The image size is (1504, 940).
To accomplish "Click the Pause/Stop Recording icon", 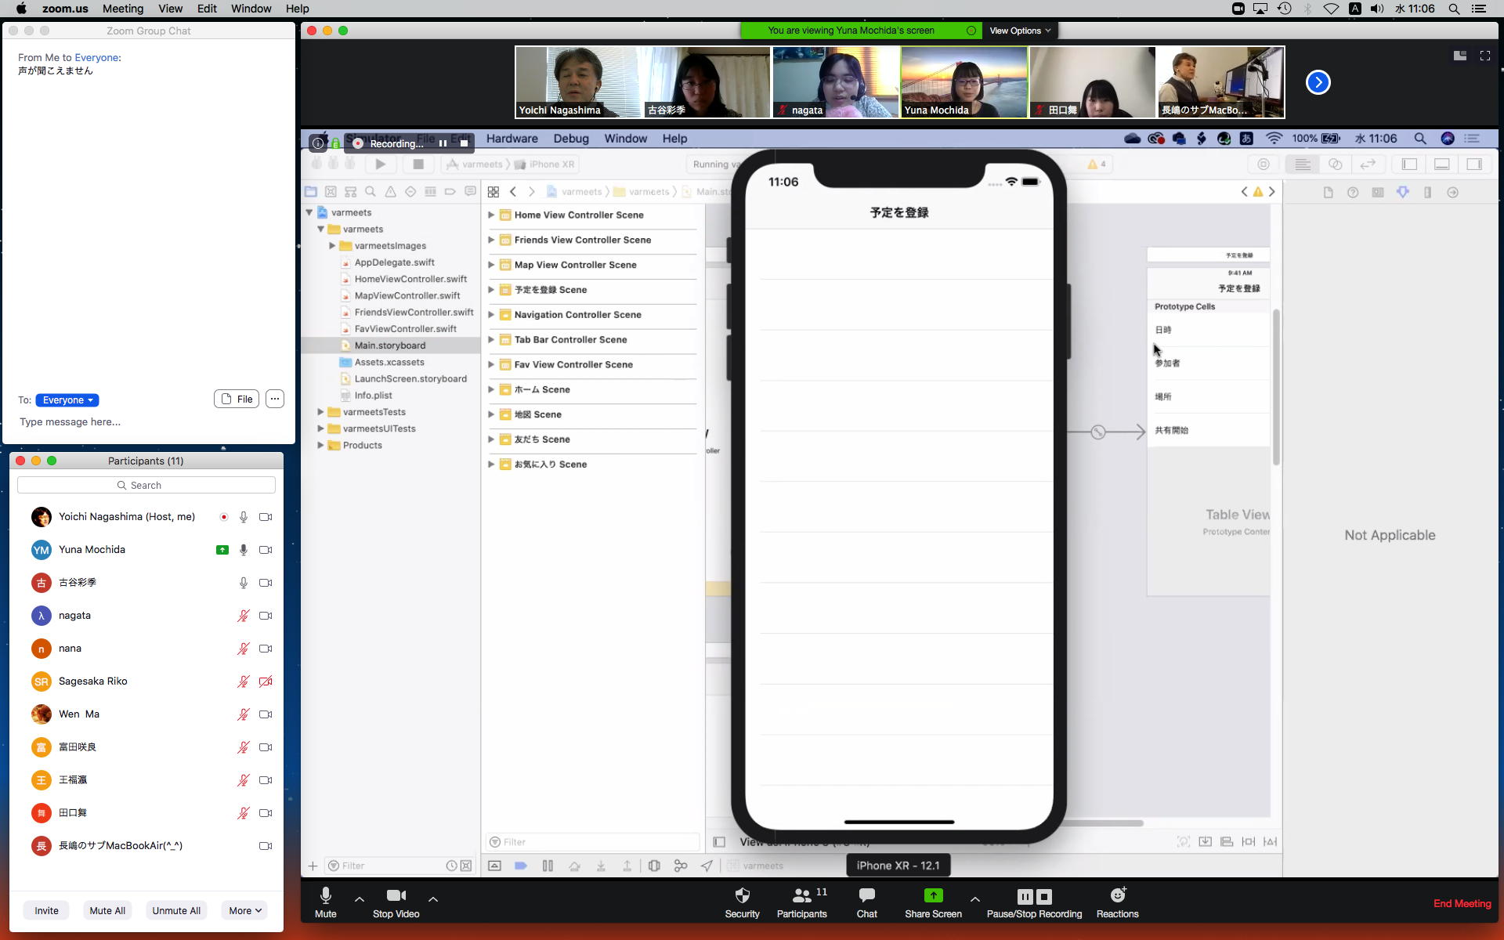I will 1034,896.
